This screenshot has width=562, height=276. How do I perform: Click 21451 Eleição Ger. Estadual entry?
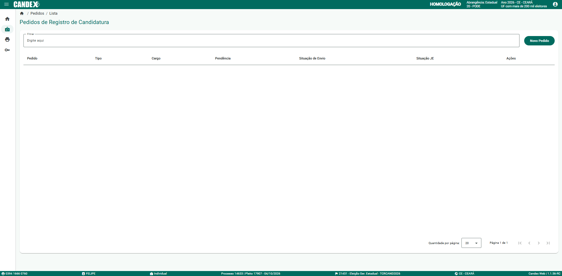[368, 274]
